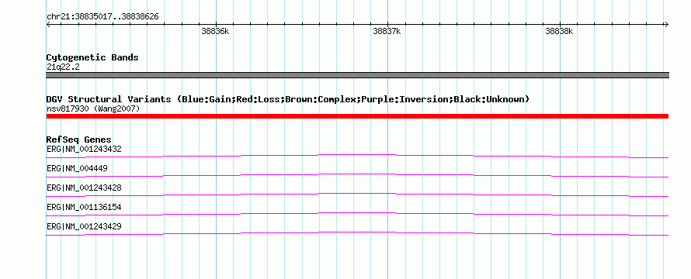Click the 38836k ruler tick label
This screenshot has width=691, height=279.
click(x=215, y=31)
